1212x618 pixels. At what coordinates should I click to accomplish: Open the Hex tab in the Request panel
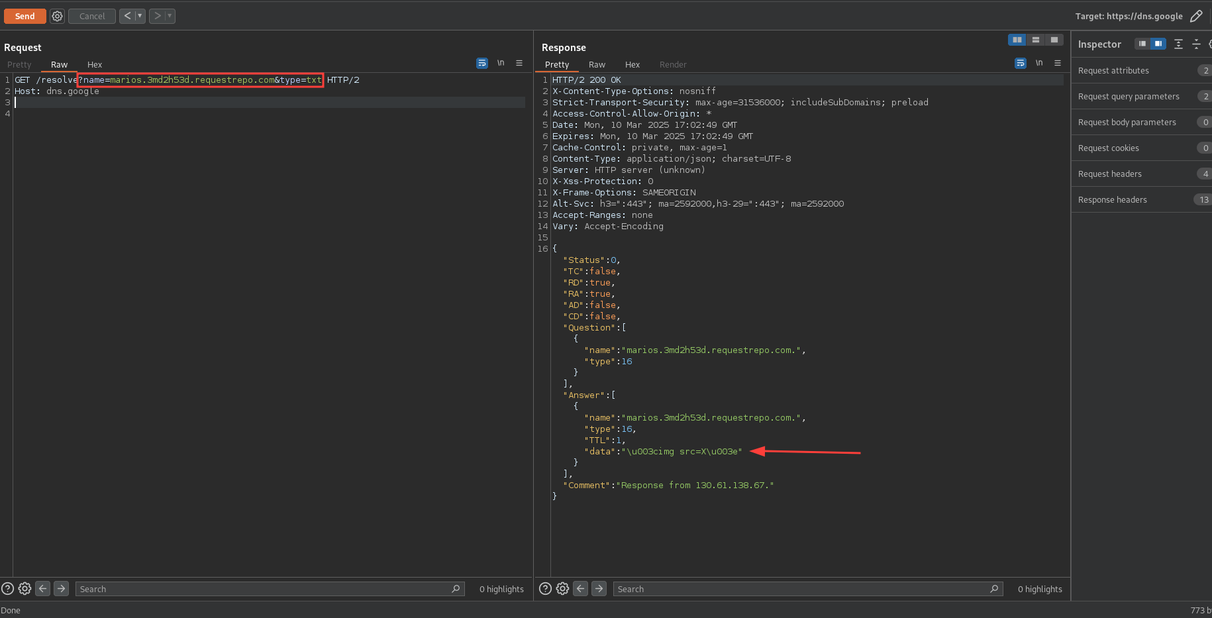click(x=95, y=65)
